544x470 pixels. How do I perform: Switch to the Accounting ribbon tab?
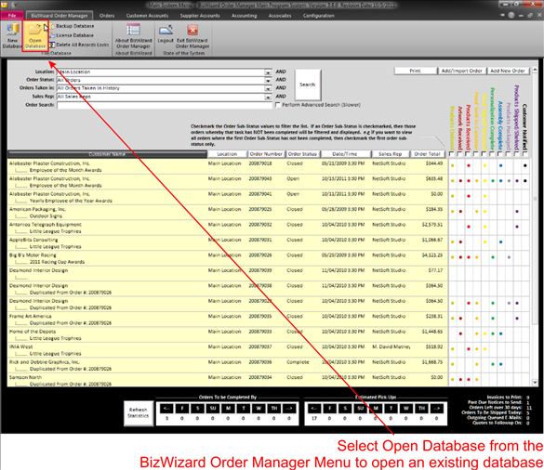point(245,16)
